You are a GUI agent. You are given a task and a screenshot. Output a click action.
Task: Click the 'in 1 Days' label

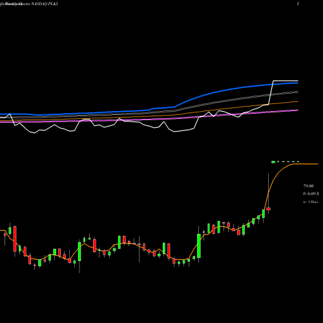point(311,202)
